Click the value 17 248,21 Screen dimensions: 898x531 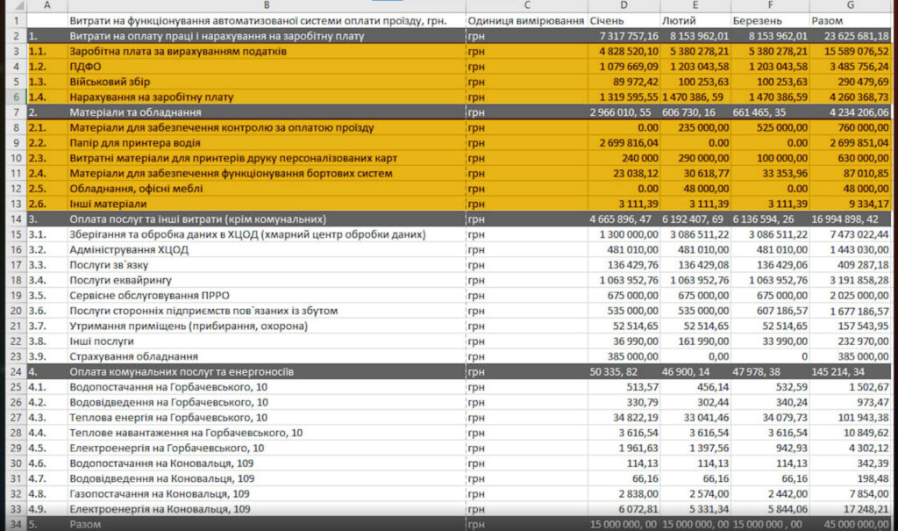[866, 509]
